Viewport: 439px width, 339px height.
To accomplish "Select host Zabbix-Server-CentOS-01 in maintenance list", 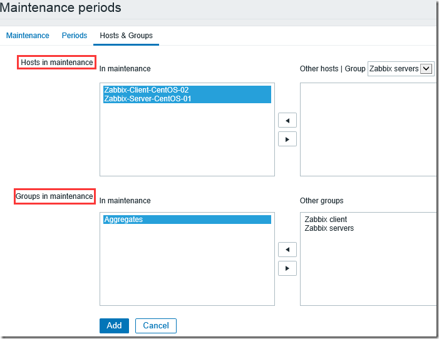I will click(x=187, y=99).
